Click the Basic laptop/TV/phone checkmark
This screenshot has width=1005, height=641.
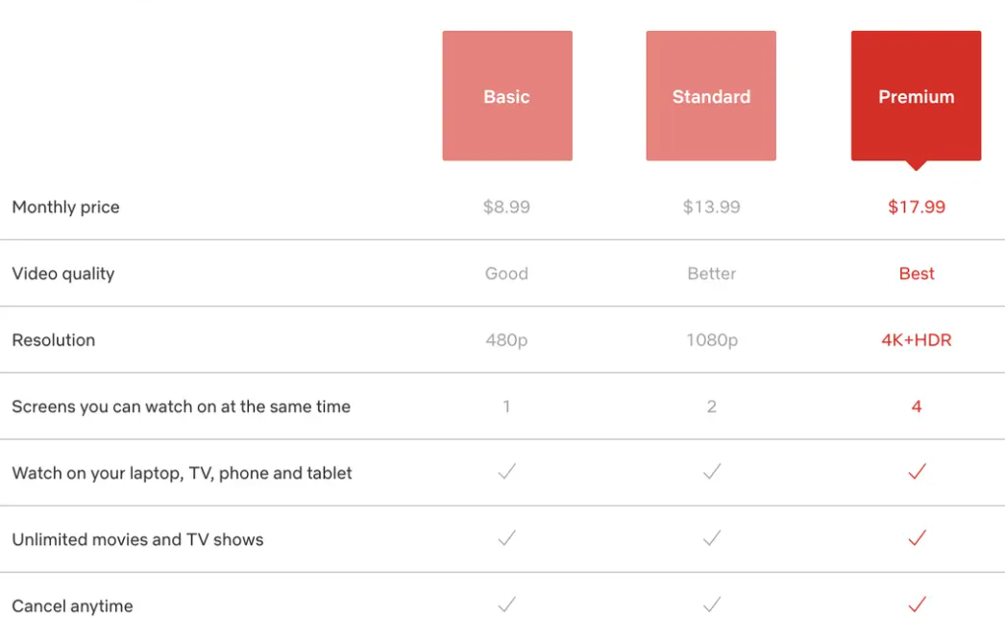click(x=506, y=472)
